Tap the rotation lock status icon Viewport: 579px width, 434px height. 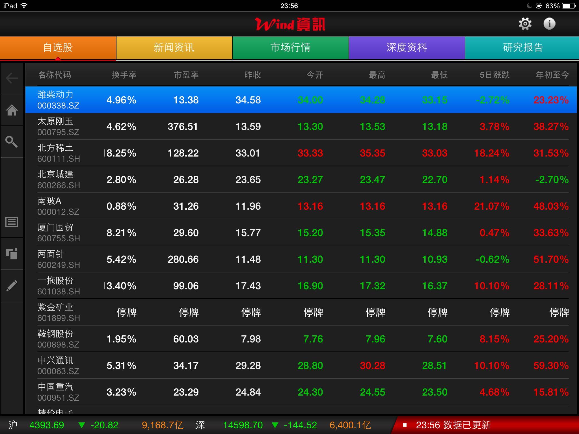click(x=539, y=6)
